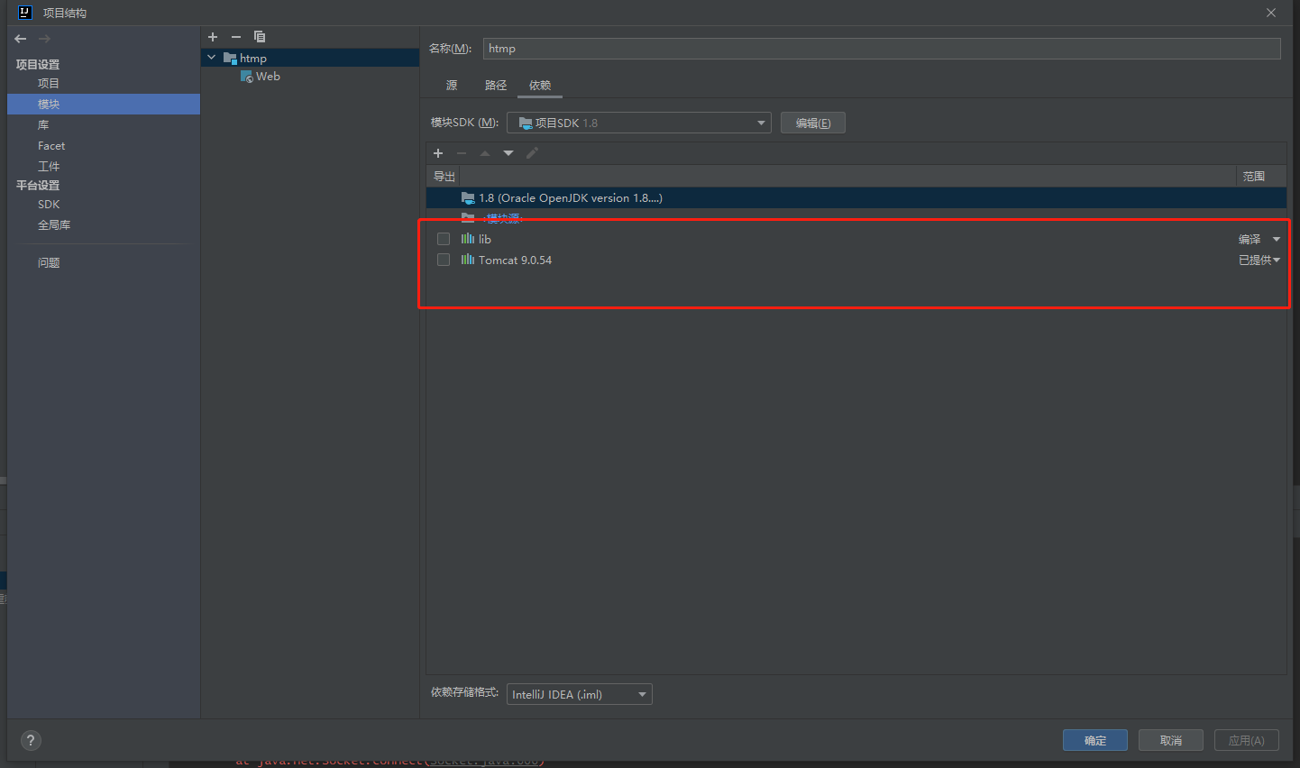The height and width of the screenshot is (768, 1300).
Task: Collapse the htmp module tree node
Action: (x=212, y=58)
